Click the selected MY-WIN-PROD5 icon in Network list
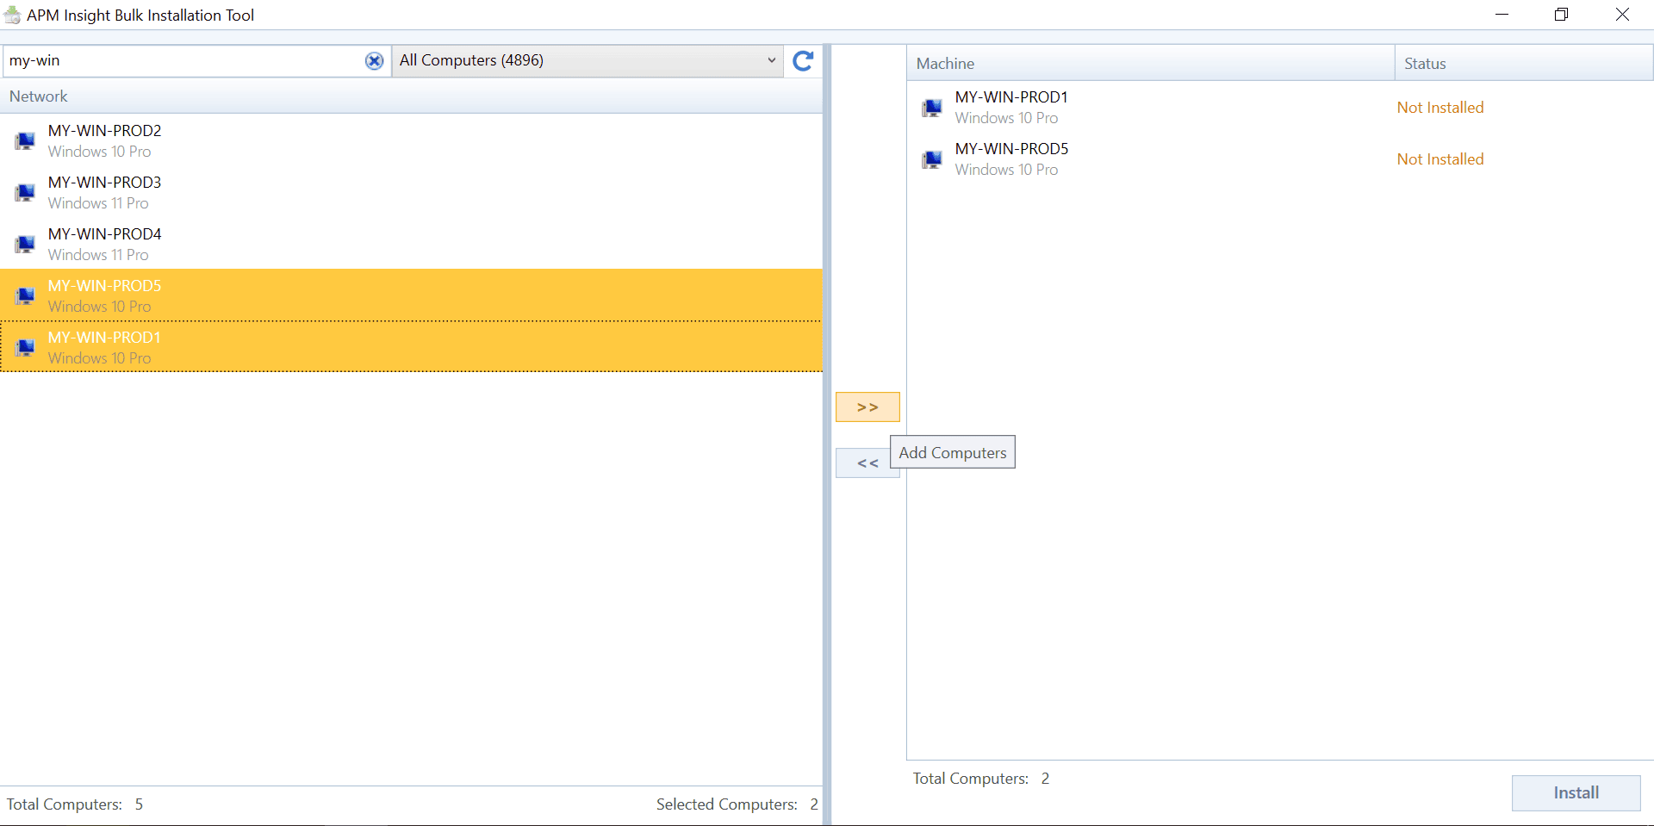 pyautogui.click(x=25, y=296)
